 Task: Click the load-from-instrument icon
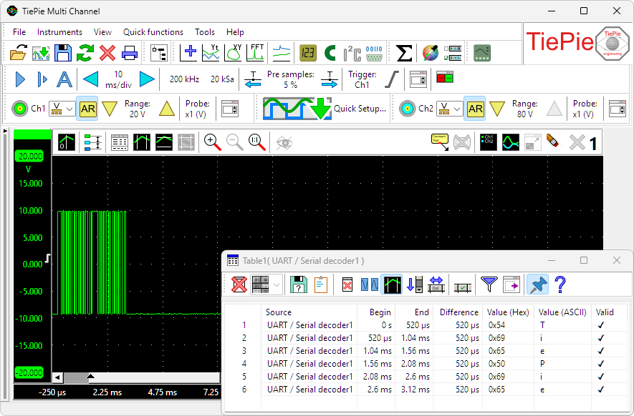pyautogui.click(x=41, y=53)
